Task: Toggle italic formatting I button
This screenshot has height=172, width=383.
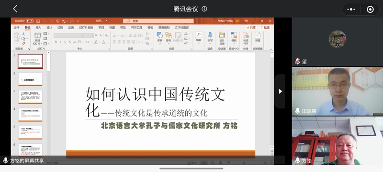Action: coord(60,42)
